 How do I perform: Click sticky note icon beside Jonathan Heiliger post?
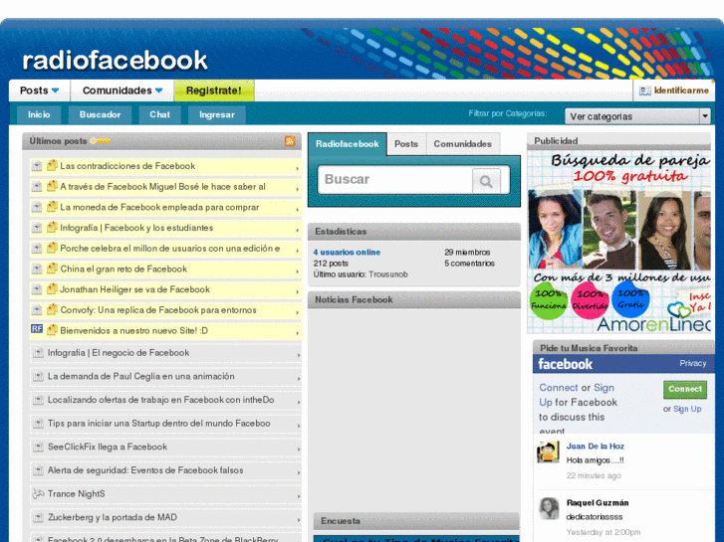tap(52, 289)
